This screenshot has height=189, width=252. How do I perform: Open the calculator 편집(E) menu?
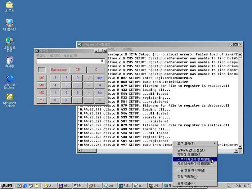tap(41, 55)
